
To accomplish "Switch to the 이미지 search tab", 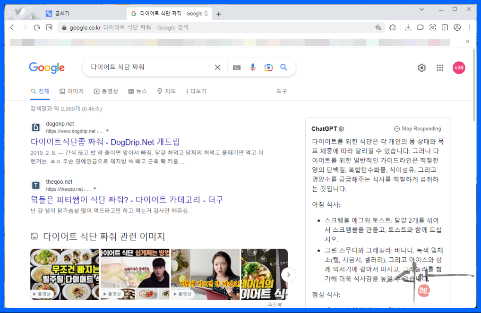I will pos(71,92).
